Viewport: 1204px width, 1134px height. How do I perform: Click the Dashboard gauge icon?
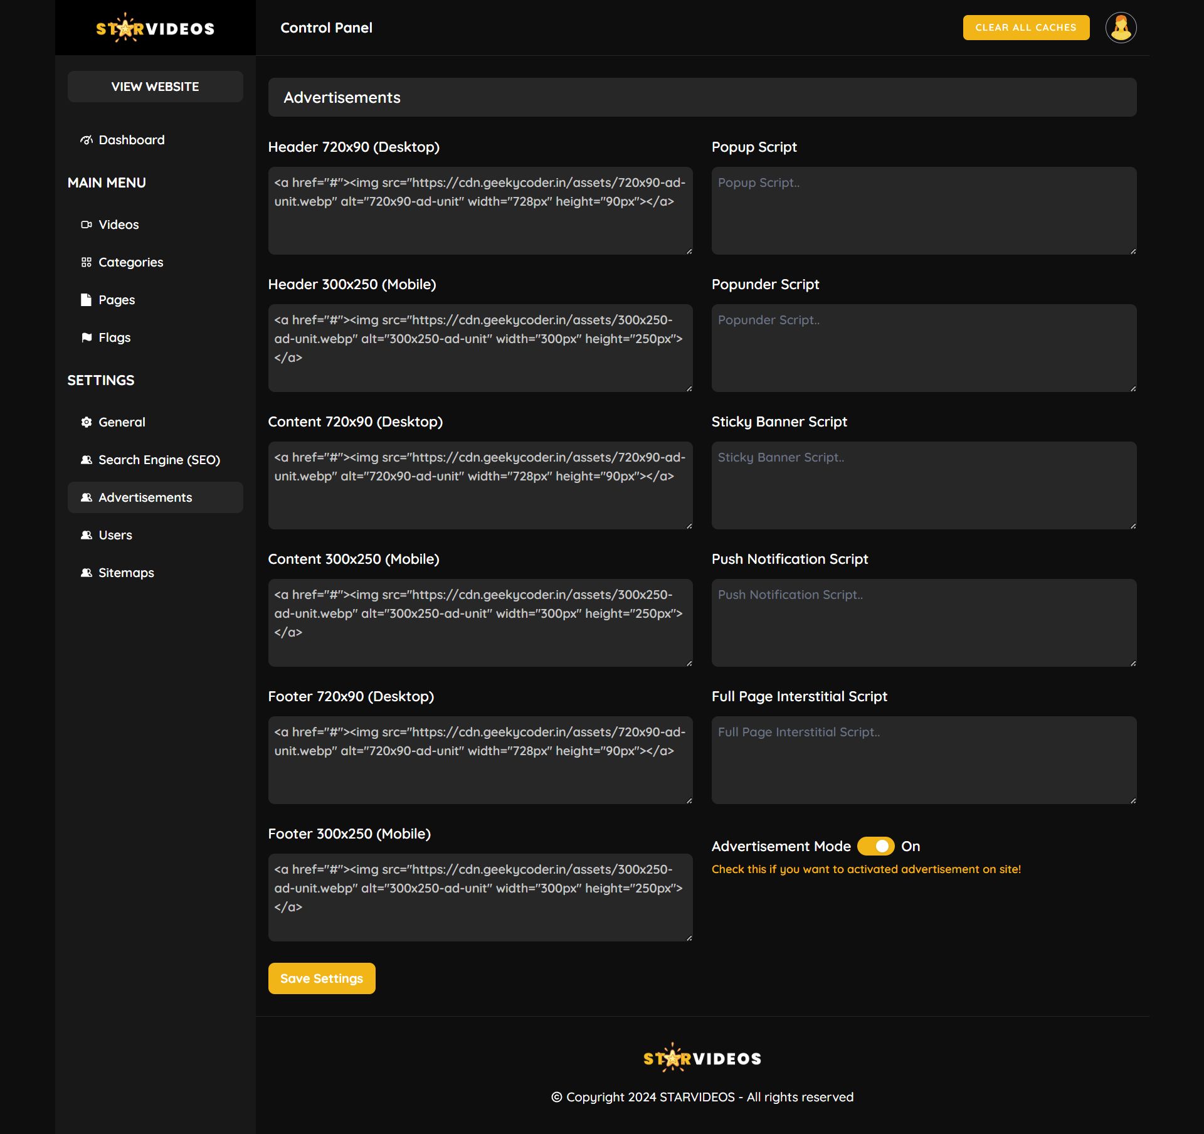tap(87, 140)
